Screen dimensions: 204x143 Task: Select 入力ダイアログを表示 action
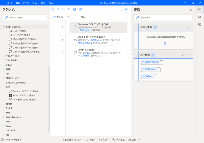[20, 35]
